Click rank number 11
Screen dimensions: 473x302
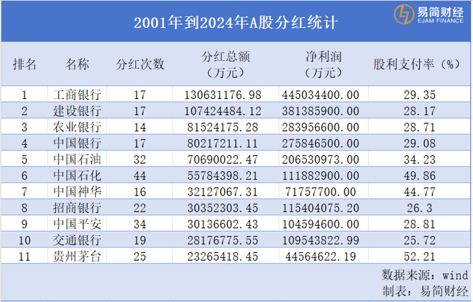24,257
